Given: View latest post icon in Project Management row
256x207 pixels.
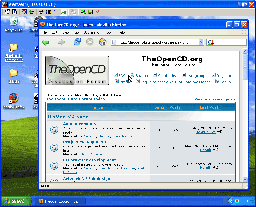Looking at the screenshot, I should [215, 150].
